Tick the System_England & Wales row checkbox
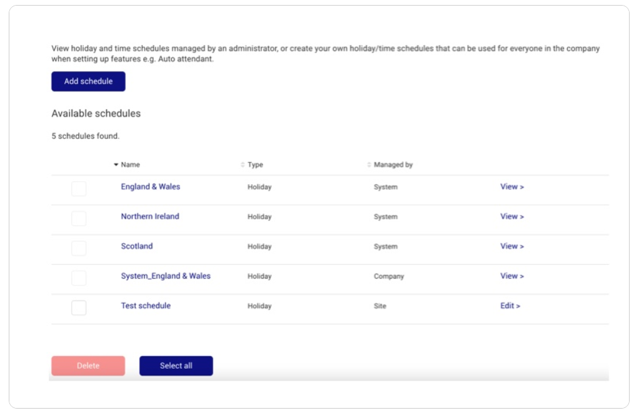The width and height of the screenshot is (639, 418). (x=79, y=278)
